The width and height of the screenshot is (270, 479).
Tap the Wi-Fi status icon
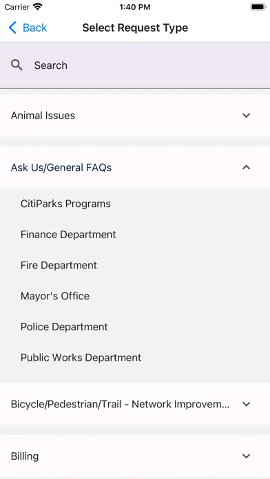tap(38, 7)
